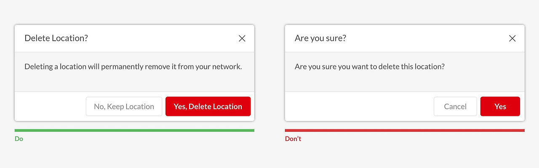Screen dimensions: 539x168
Task: Select the red 'Don't' label
Action: tap(293, 139)
